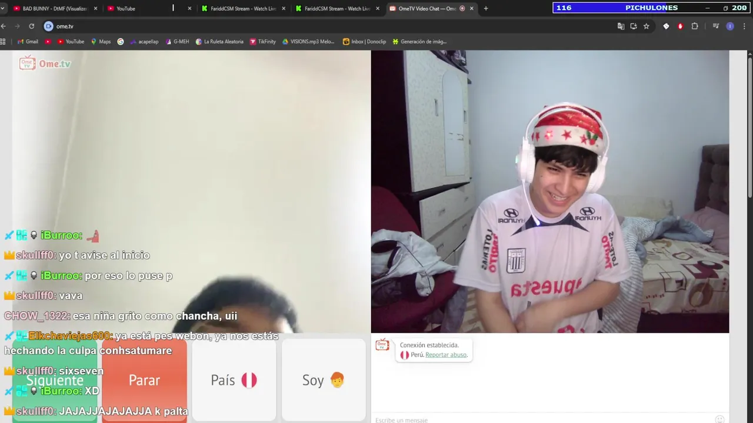Select the OmeTV Video Chat tab
753x423 pixels.
(x=432, y=8)
